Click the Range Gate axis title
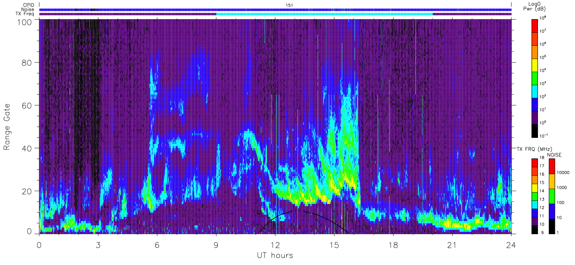575x265 pixels. pyautogui.click(x=7, y=126)
